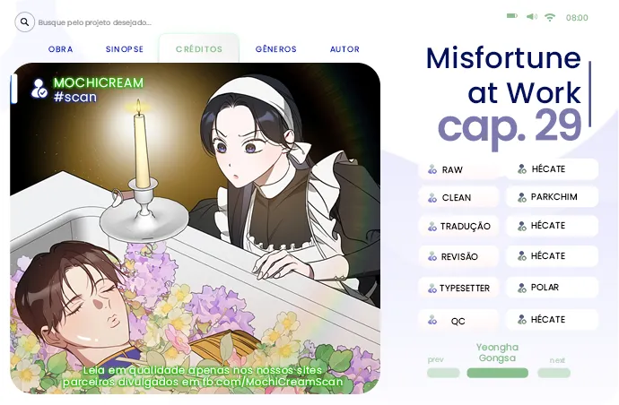The height and width of the screenshot is (405, 619).
Task: Switch to the SINOPSE tab
Action: tap(125, 49)
